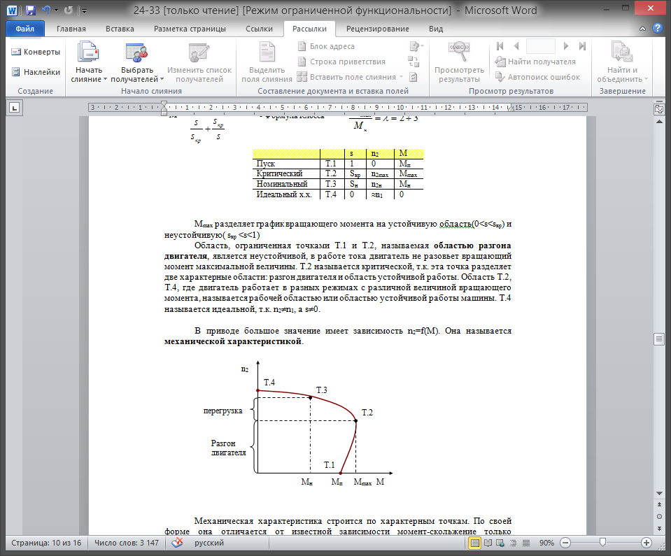Image resolution: width=671 pixels, height=556 pixels.
Task: Select Full Screen Reading view icon
Action: [x=488, y=543]
